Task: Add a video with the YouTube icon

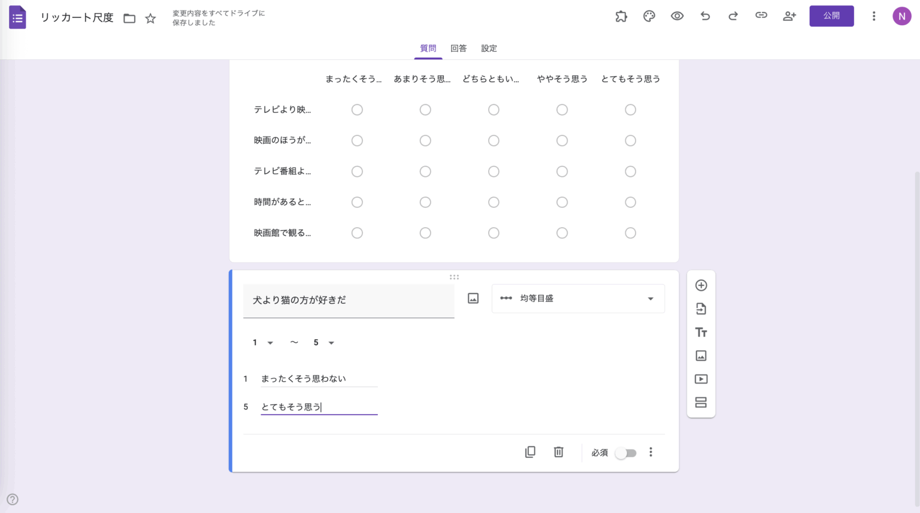Action: pos(701,379)
